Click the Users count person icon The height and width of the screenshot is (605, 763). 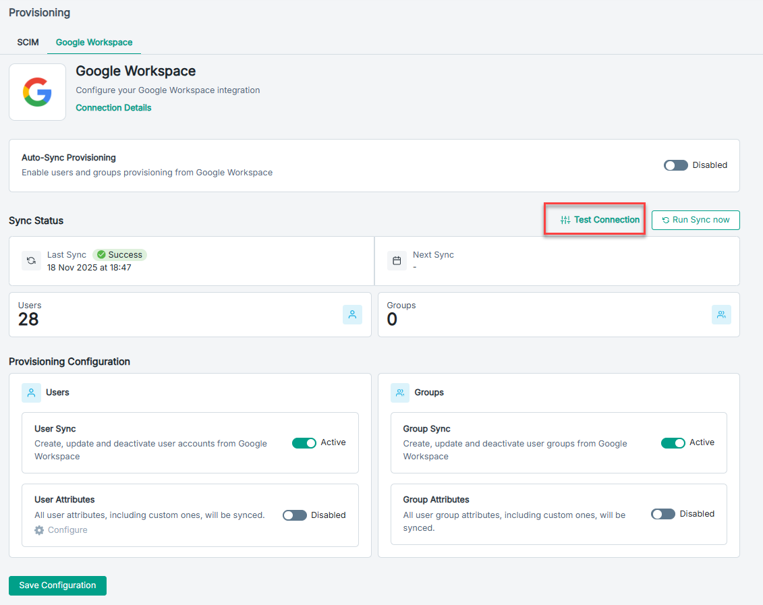(352, 314)
